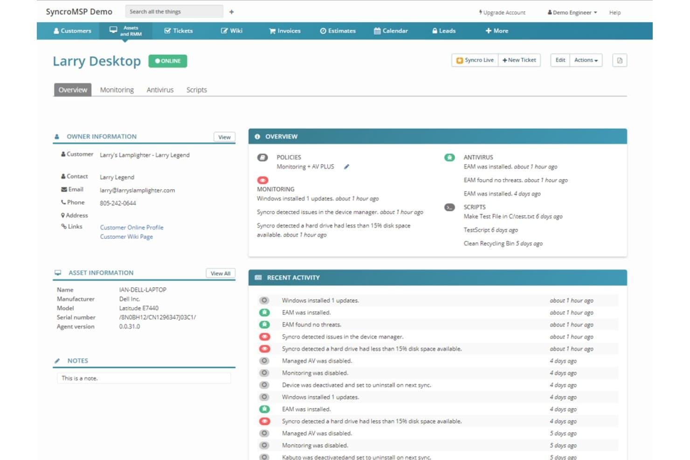Screen dimensions: 690x460
Task: Click icon beside 'Syncro detected issues in the device manager' activity
Action: click(264, 336)
